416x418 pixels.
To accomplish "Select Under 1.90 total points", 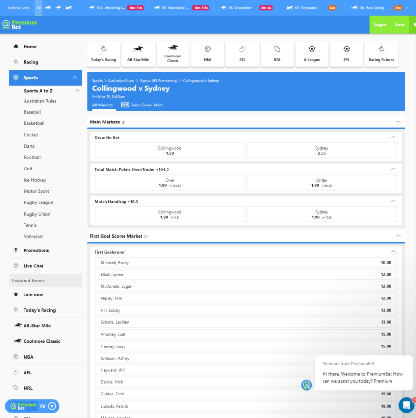I will point(322,183).
